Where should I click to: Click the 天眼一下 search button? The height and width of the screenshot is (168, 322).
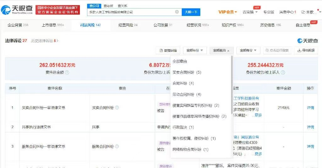pyautogui.click(x=191, y=12)
